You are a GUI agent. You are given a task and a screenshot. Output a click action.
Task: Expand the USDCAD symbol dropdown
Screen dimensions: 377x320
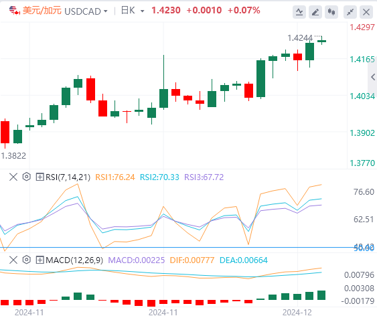[x=105, y=11]
